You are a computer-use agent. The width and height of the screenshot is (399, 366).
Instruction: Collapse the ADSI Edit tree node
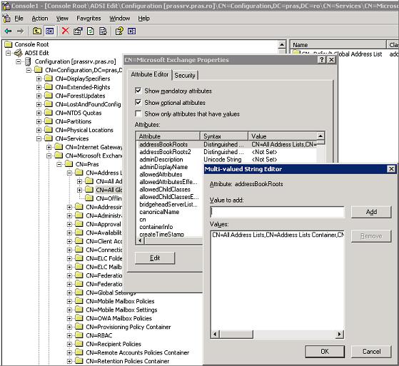point(9,53)
